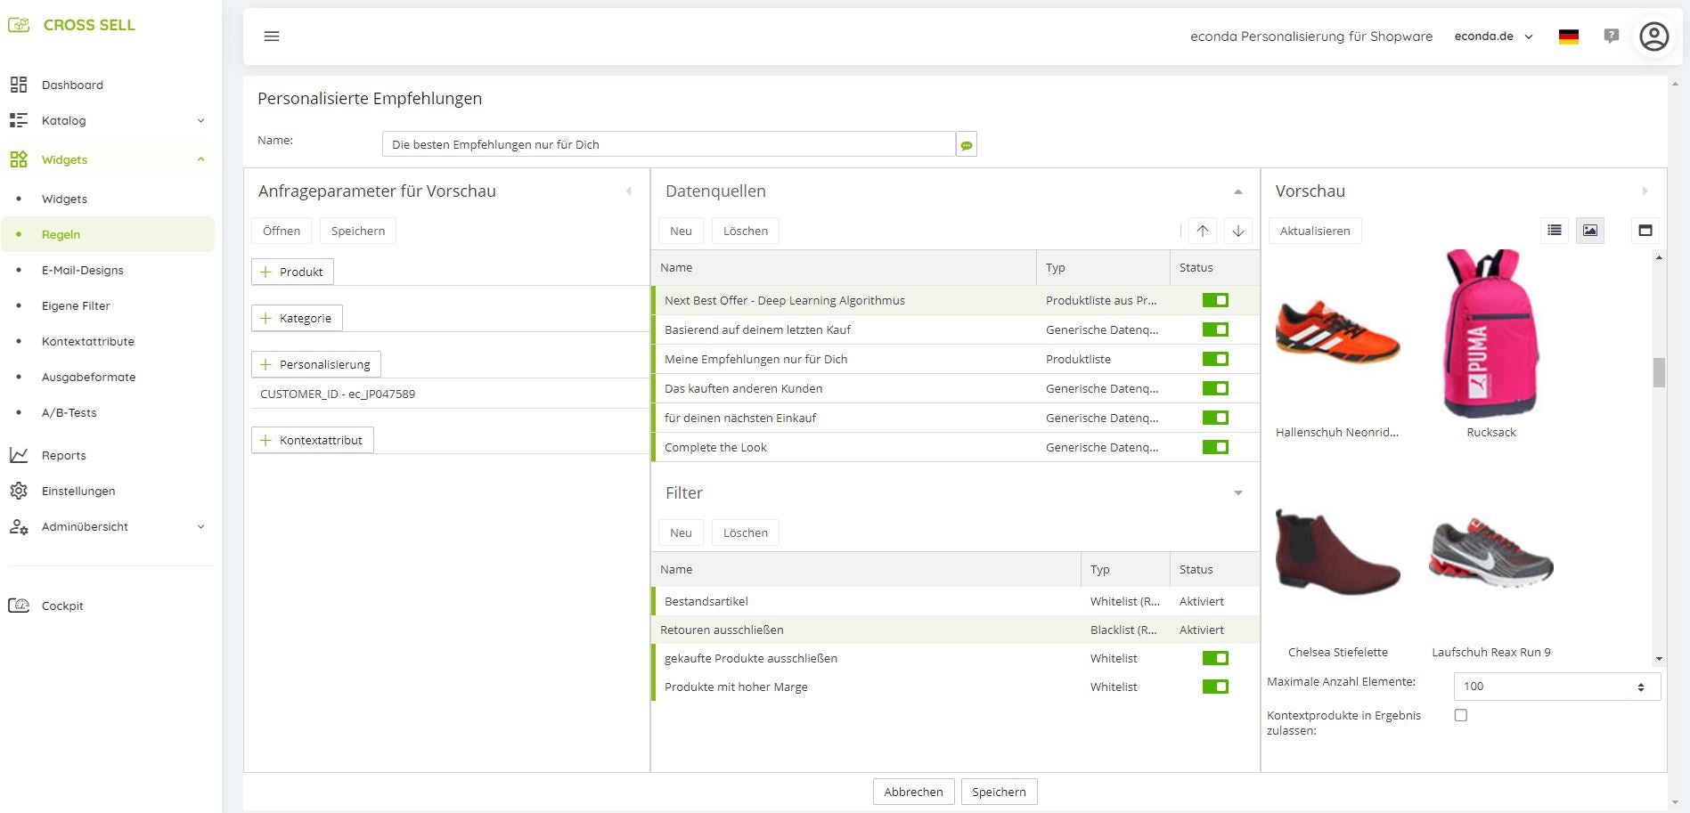Toggle Complete the Look status
Image resolution: width=1690 pixels, height=813 pixels.
(1215, 447)
